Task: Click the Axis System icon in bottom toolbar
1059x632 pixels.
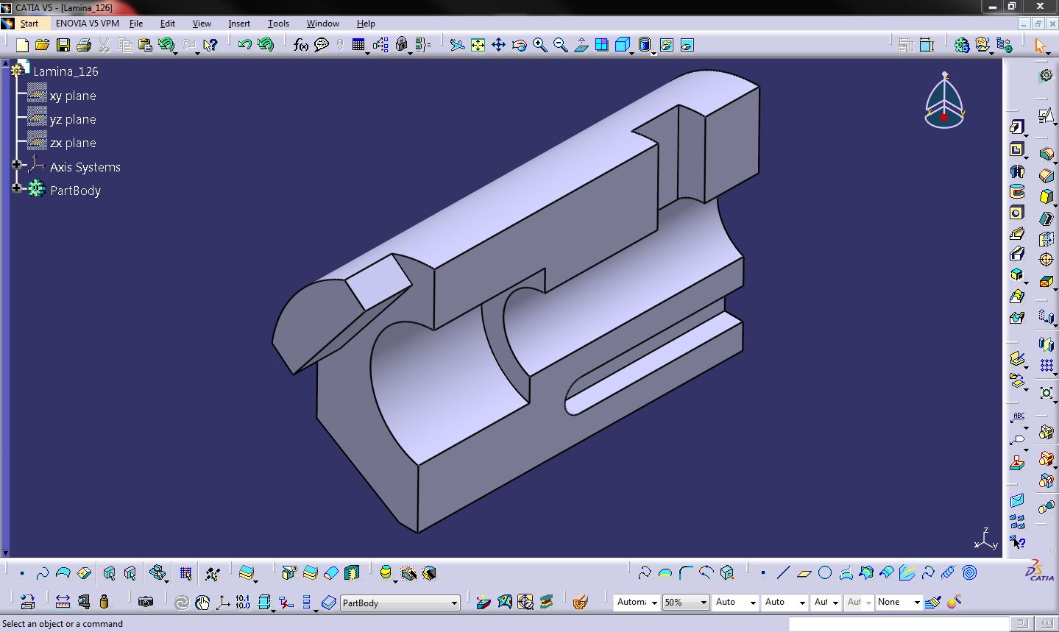Action: pos(222,602)
